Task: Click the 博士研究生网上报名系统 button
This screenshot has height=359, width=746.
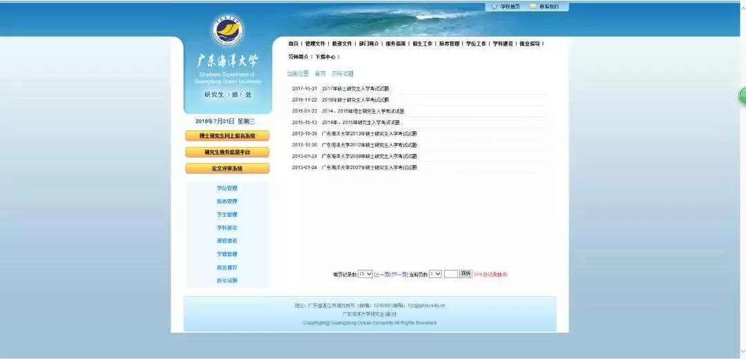Action: 227,136
